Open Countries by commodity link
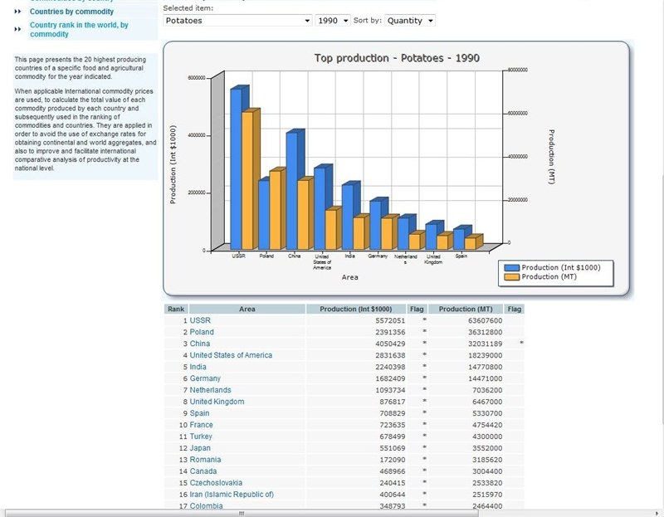Screen dimensions: 664x517 coord(71,12)
